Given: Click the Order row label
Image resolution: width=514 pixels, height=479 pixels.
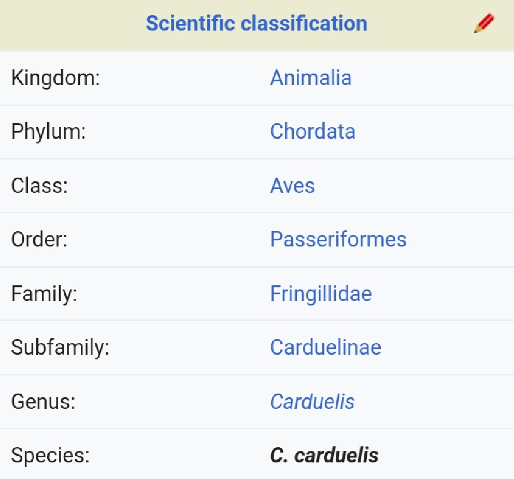Looking at the screenshot, I should pyautogui.click(x=39, y=239).
